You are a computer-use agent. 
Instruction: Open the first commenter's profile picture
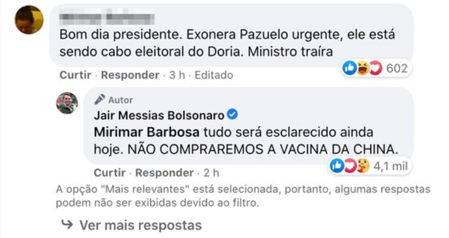coord(29,20)
